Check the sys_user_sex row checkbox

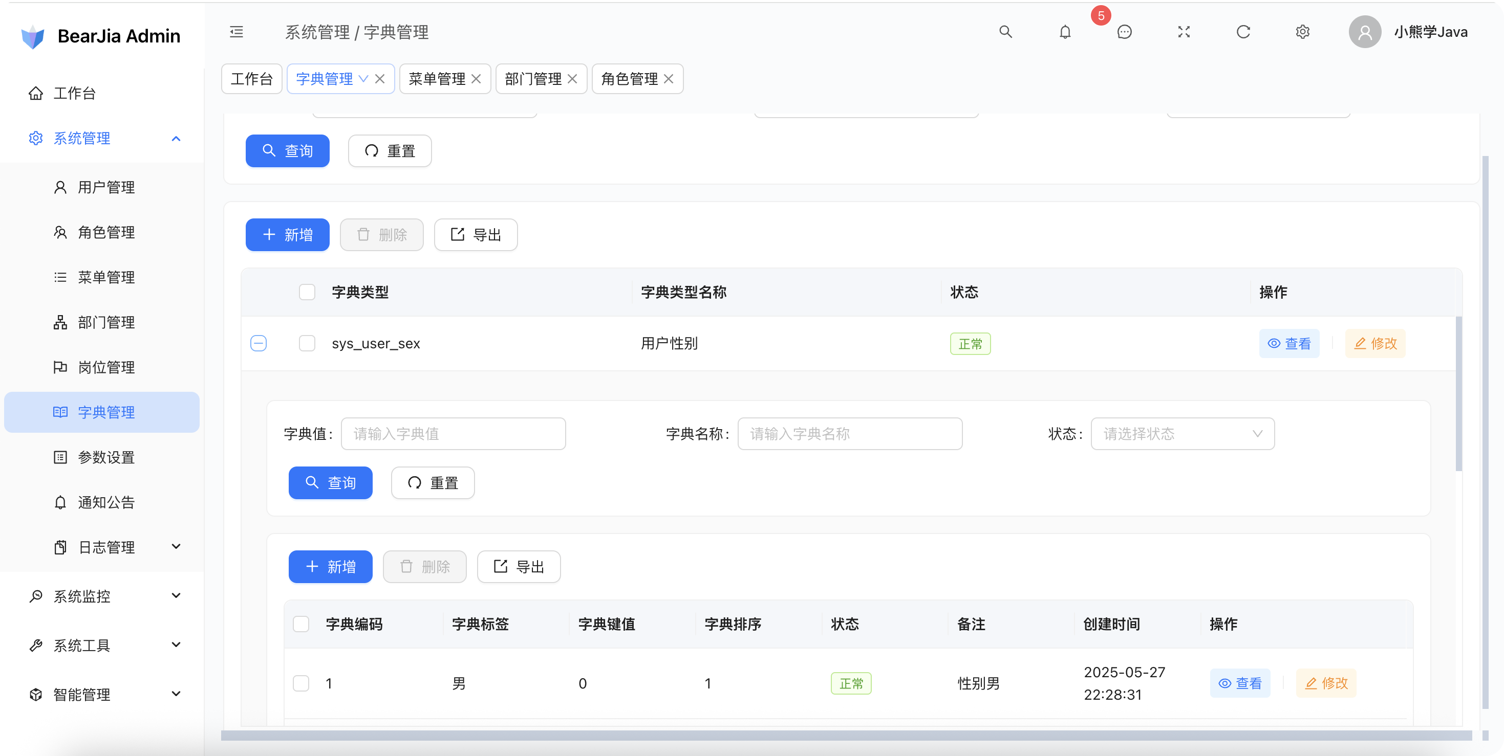click(307, 343)
